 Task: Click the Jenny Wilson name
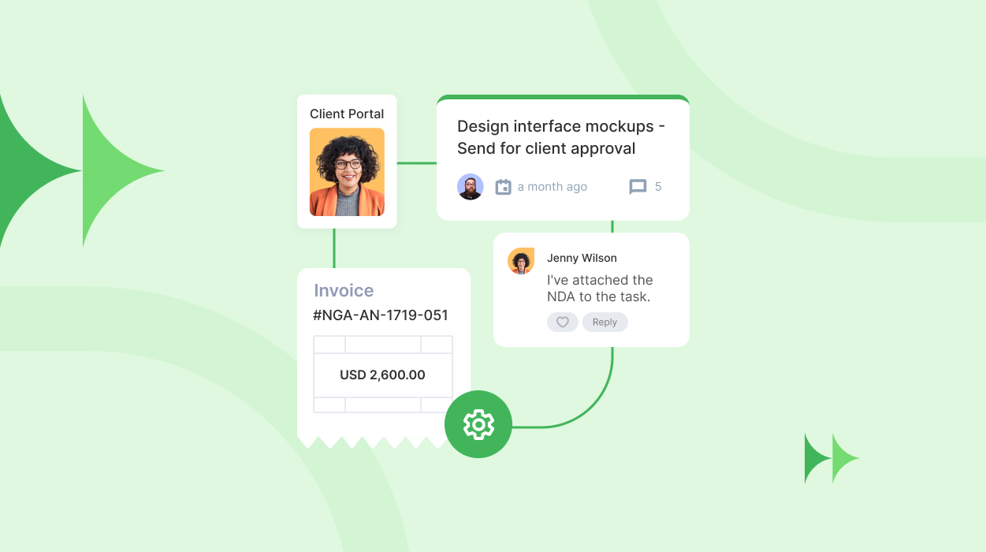click(582, 258)
